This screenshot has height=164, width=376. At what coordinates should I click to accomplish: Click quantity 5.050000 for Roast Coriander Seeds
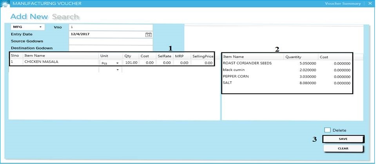click(x=307, y=64)
